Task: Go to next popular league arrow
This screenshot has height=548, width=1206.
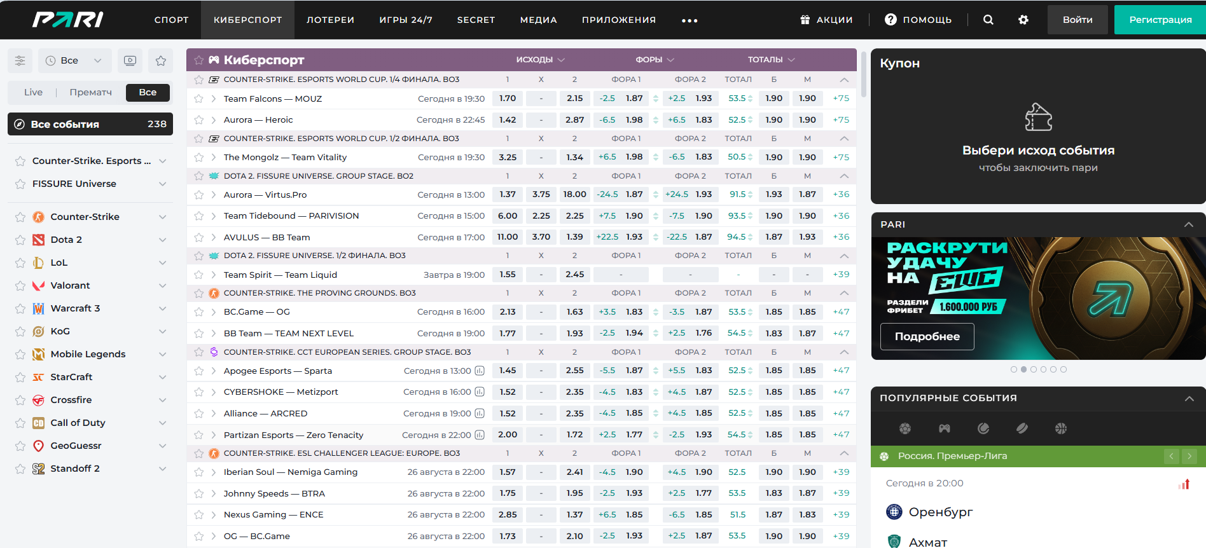Action: tap(1189, 456)
